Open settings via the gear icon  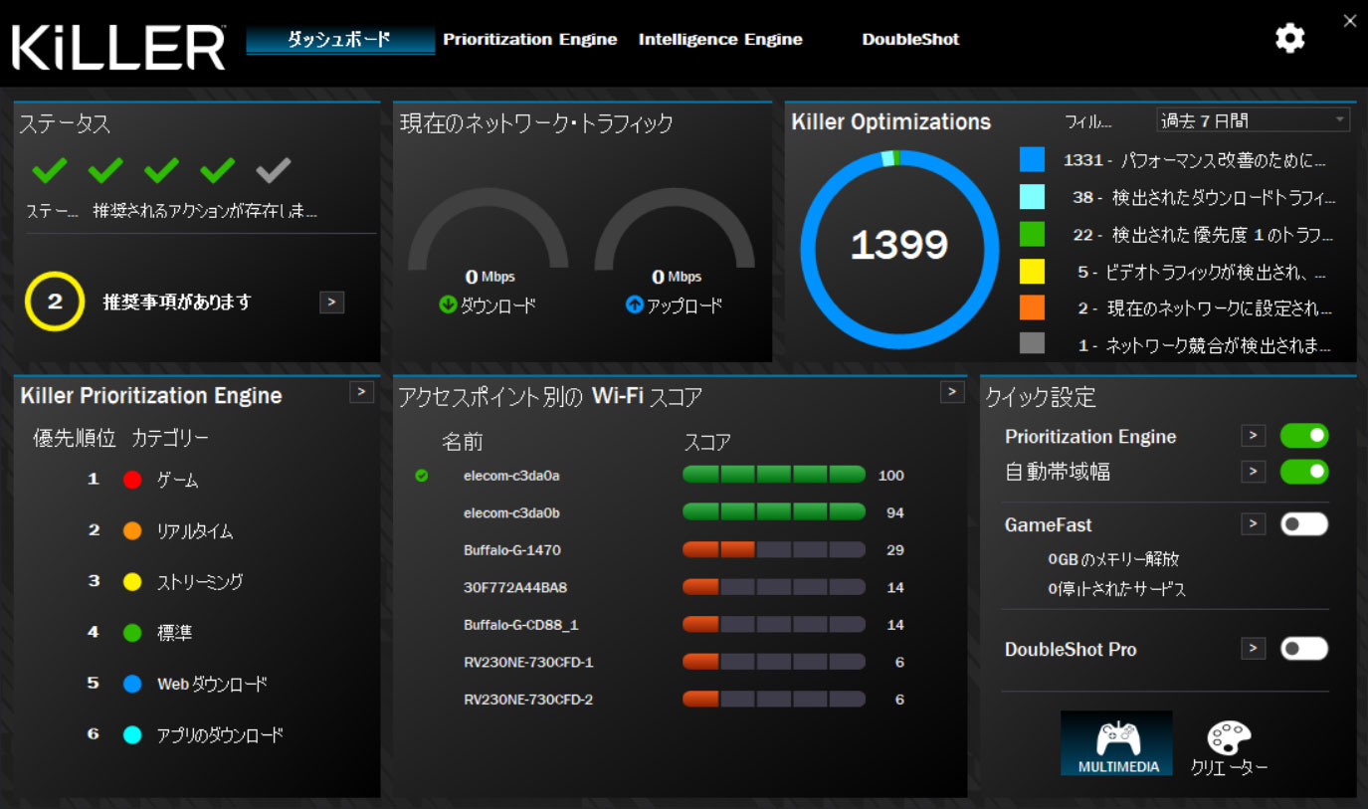point(1289,39)
